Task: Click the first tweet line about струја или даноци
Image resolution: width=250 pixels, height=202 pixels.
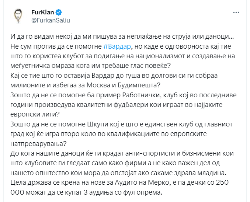Action: 122,36
